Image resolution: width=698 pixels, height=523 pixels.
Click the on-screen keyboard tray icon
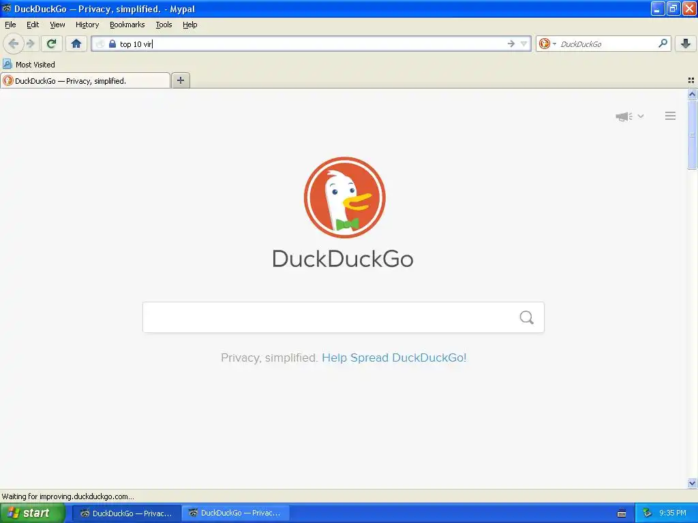coord(622,513)
